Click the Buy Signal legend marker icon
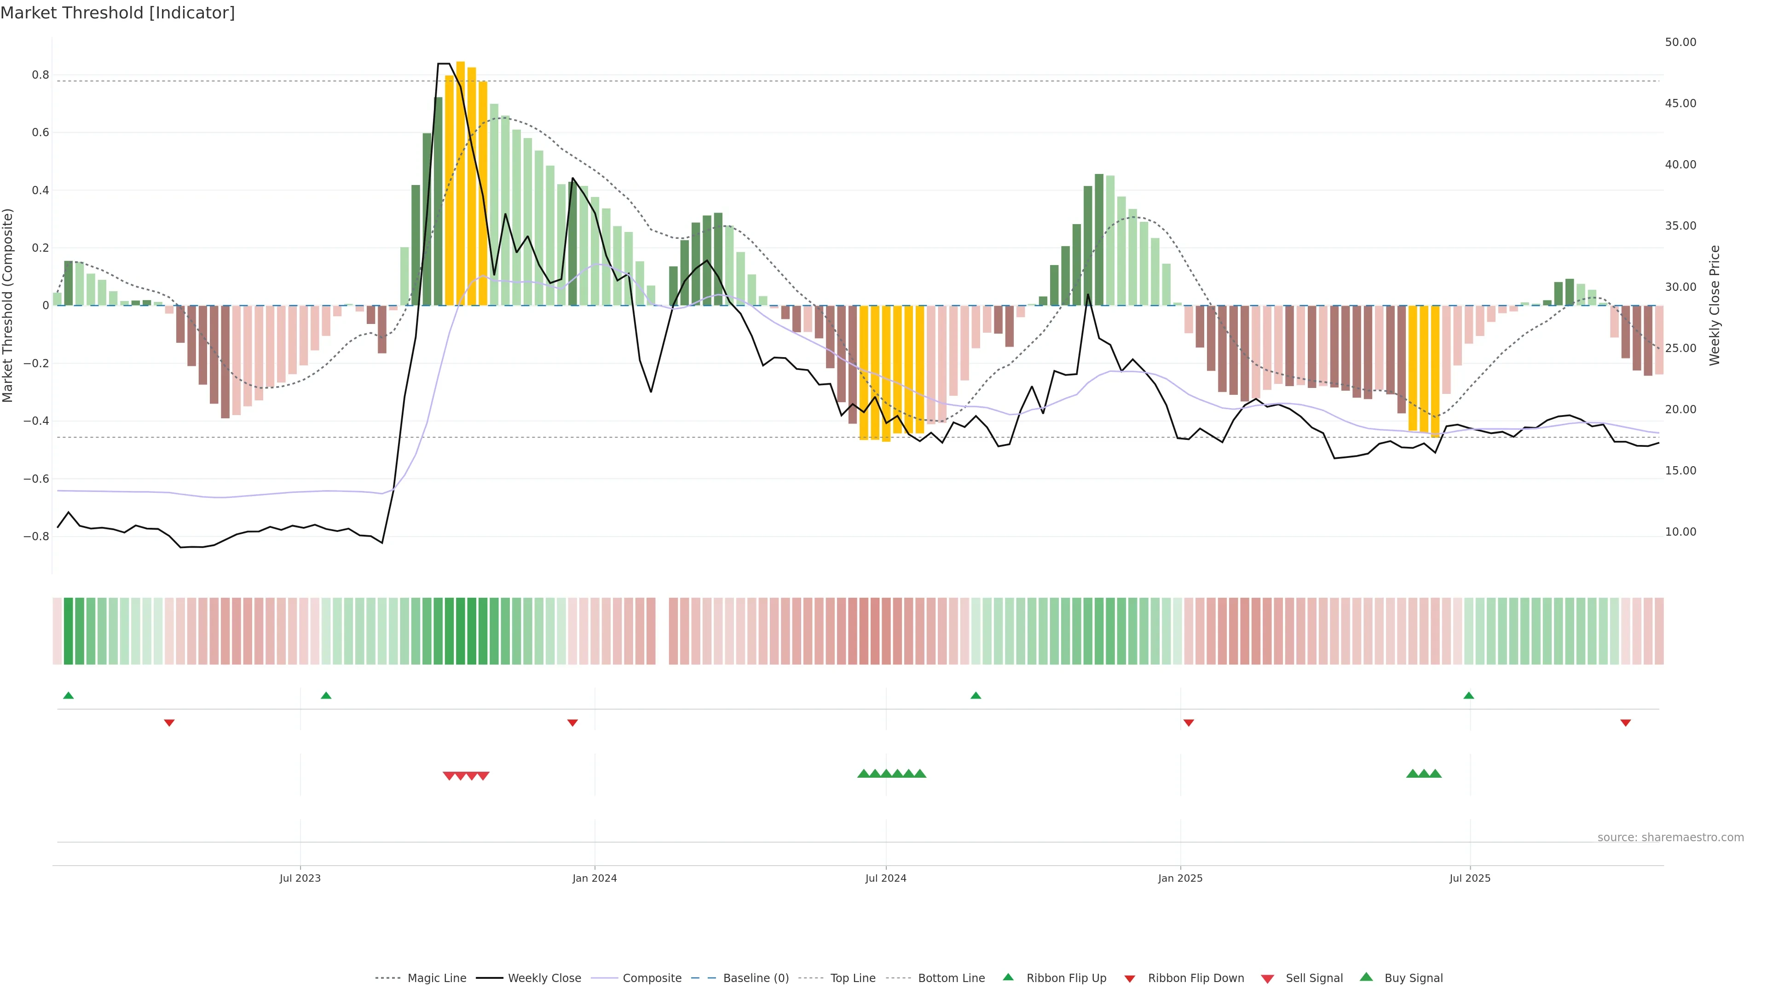Viewport: 1767px width, 994px height. pos(1366,977)
